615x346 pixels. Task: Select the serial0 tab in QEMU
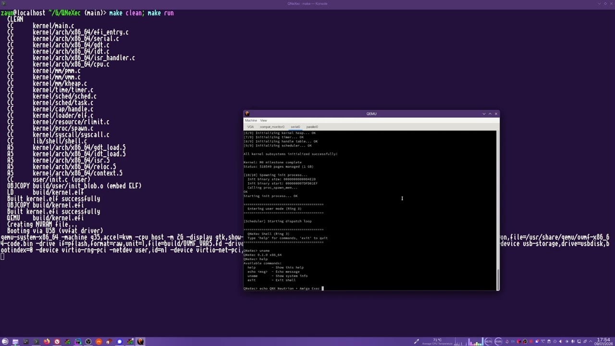pyautogui.click(x=295, y=127)
